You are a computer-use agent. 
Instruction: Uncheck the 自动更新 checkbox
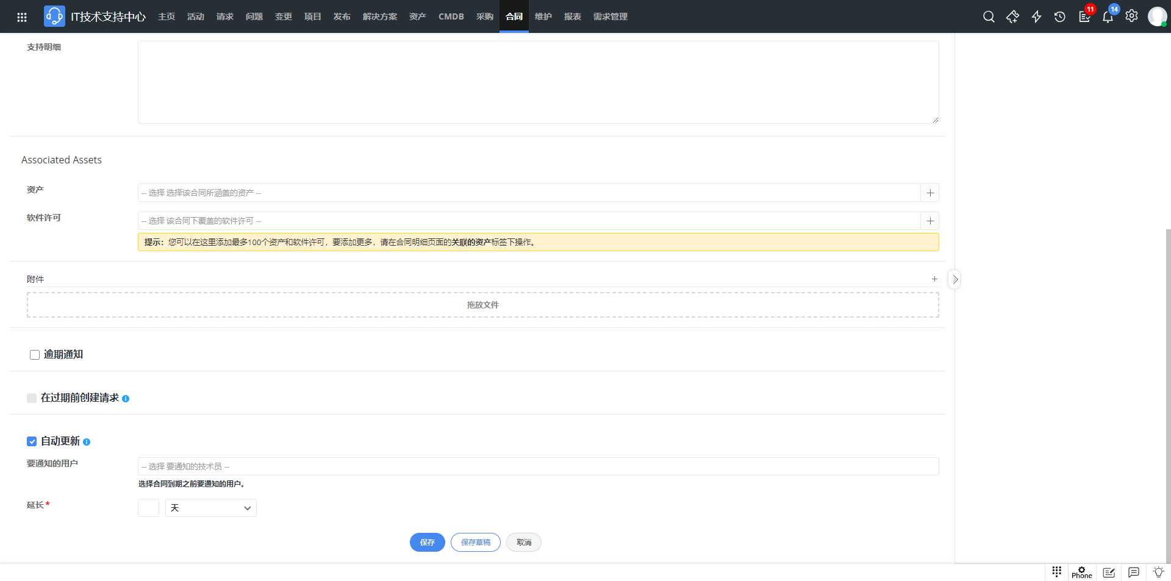tap(32, 441)
